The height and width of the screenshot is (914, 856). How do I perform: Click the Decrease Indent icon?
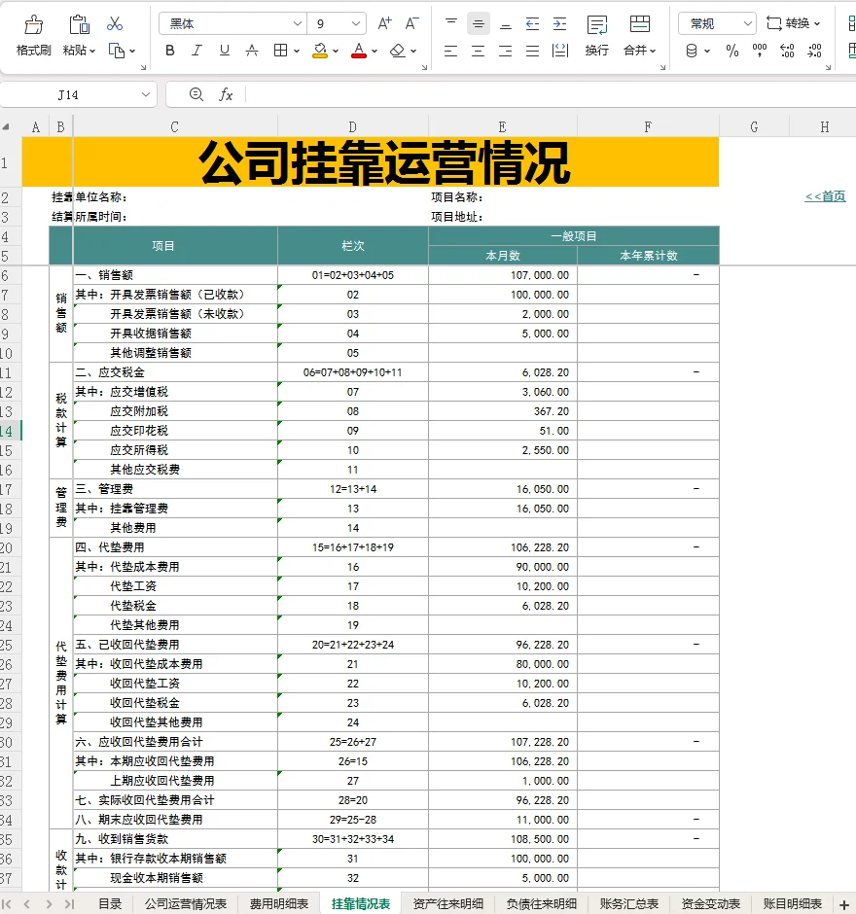pyautogui.click(x=532, y=24)
